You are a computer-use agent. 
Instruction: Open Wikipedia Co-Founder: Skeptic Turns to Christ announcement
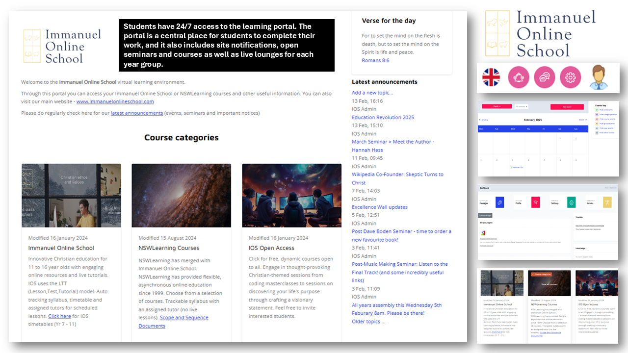pyautogui.click(x=397, y=178)
